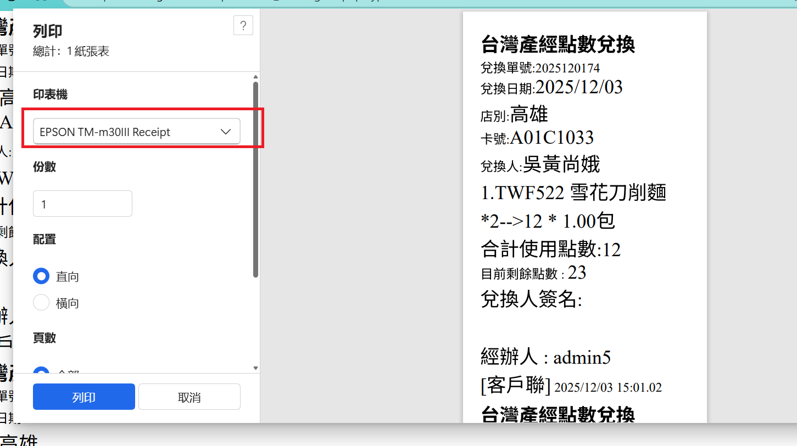797x446 pixels.
Task: Expand the EPSON TM-m30III Receipt printer dropdown
Action: [x=137, y=132]
